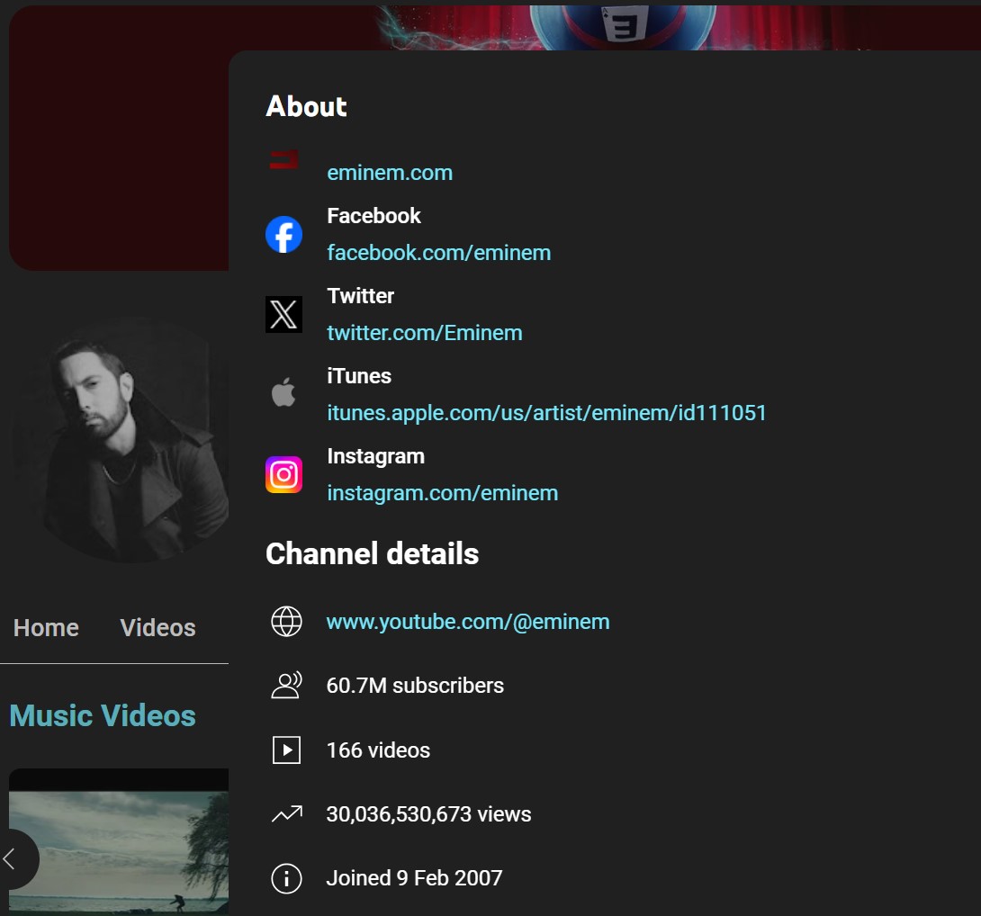The width and height of the screenshot is (981, 916).
Task: Click the iTunes label text
Action: click(359, 376)
